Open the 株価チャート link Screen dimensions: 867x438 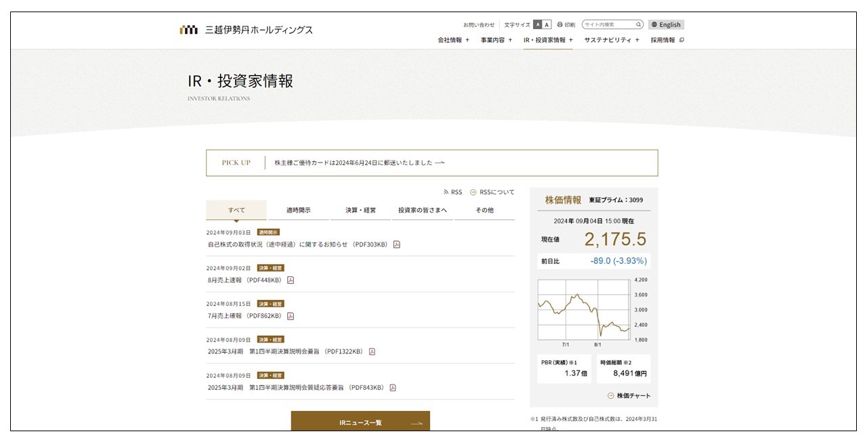click(x=629, y=395)
